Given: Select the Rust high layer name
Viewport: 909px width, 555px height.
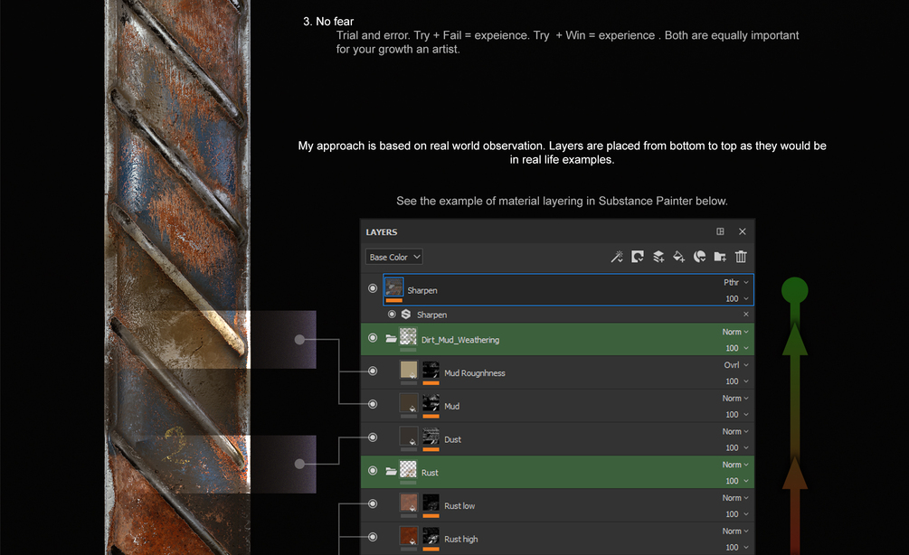Looking at the screenshot, I should pyautogui.click(x=461, y=540).
